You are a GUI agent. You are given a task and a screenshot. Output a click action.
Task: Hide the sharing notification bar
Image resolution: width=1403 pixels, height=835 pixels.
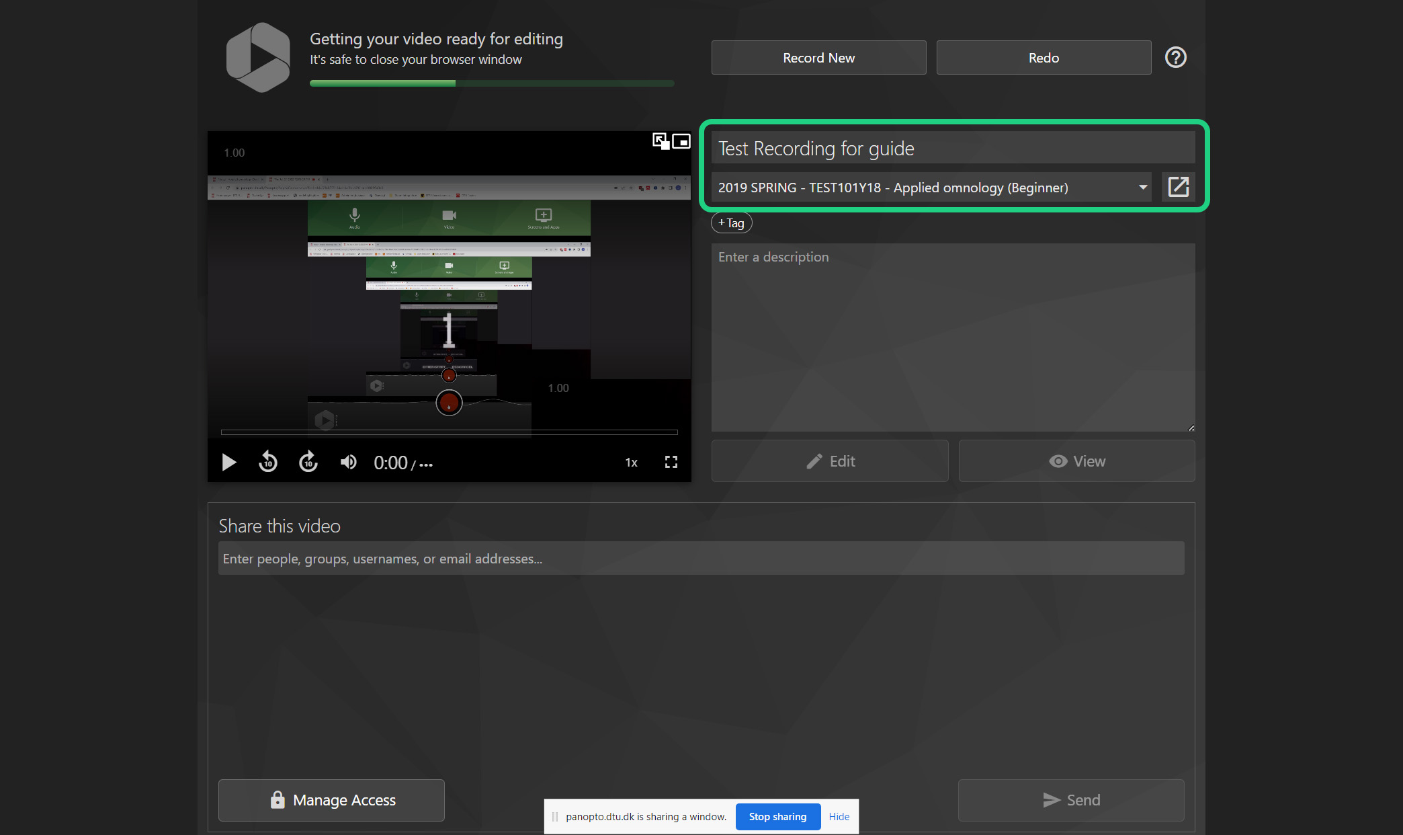pos(839,816)
